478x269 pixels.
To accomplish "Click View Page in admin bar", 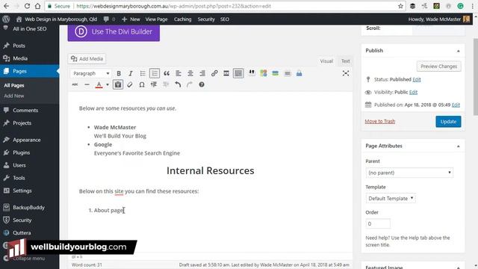I will click(156, 19).
